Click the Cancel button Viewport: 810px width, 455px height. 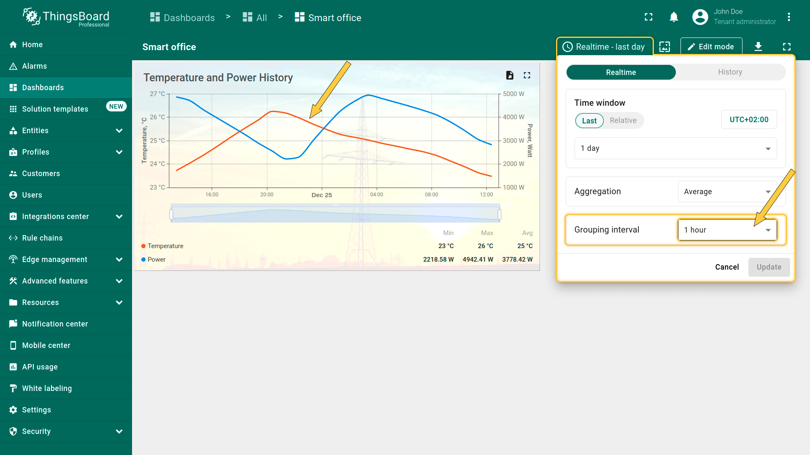726,267
